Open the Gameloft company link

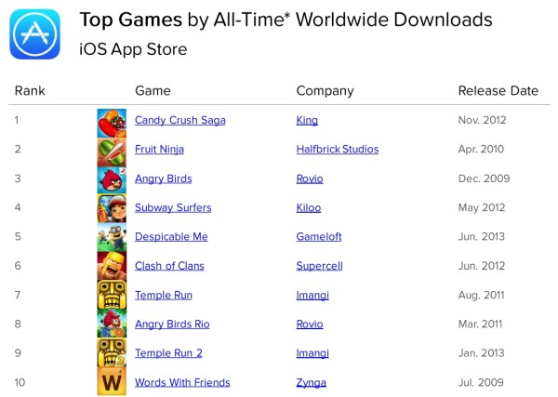(x=319, y=237)
